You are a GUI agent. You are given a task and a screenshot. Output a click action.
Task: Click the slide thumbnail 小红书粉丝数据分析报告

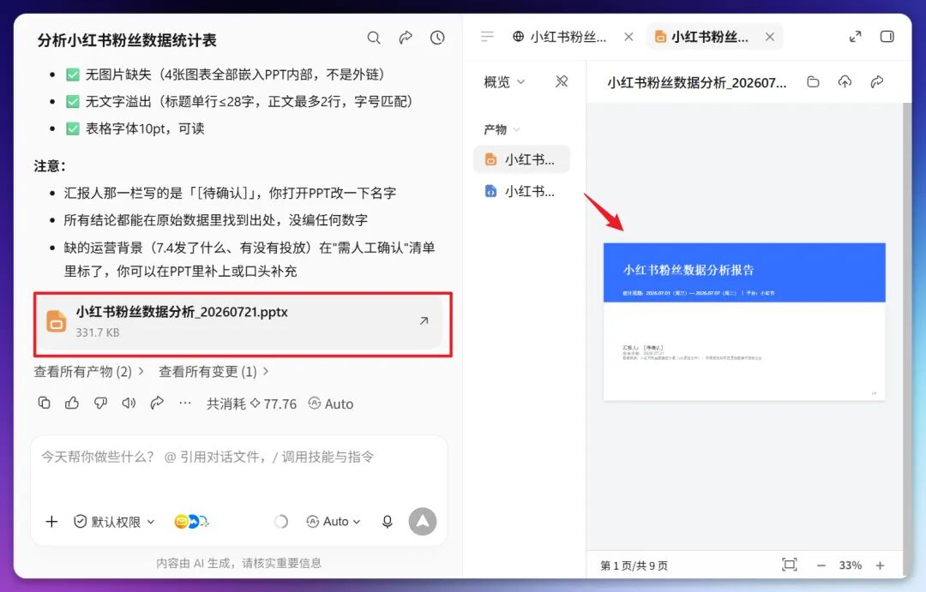[x=744, y=321]
